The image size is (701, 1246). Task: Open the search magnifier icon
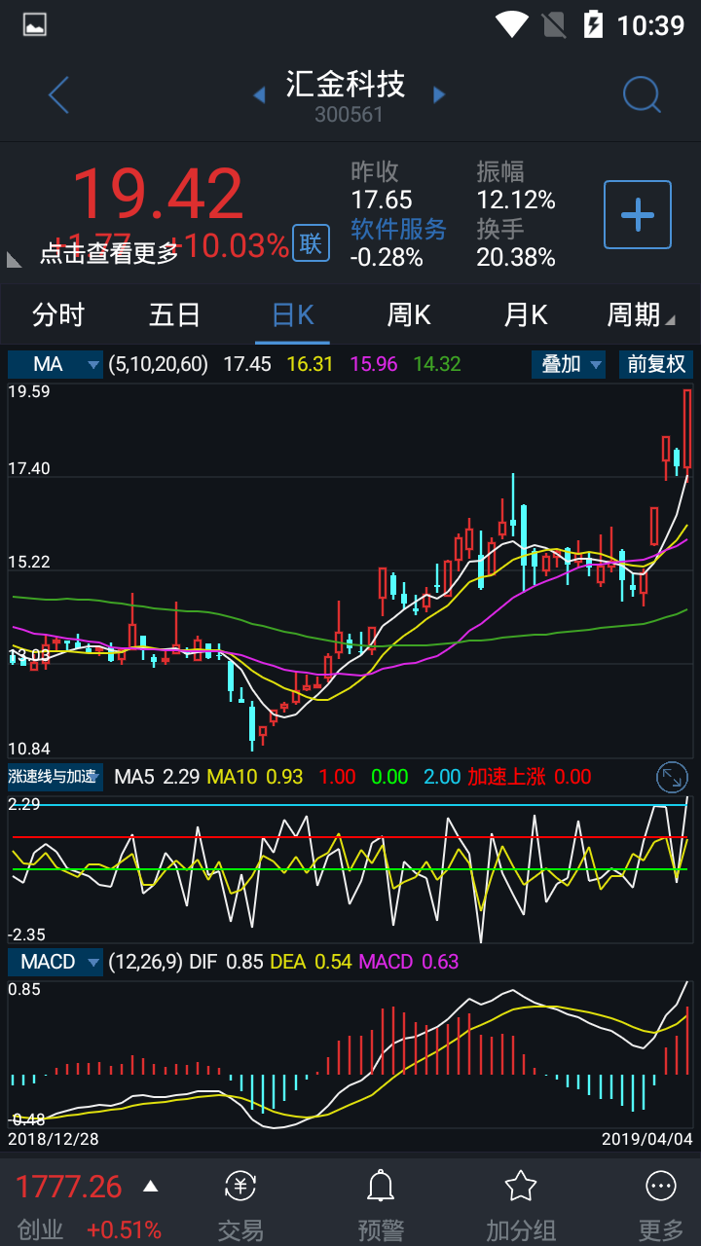click(x=643, y=95)
